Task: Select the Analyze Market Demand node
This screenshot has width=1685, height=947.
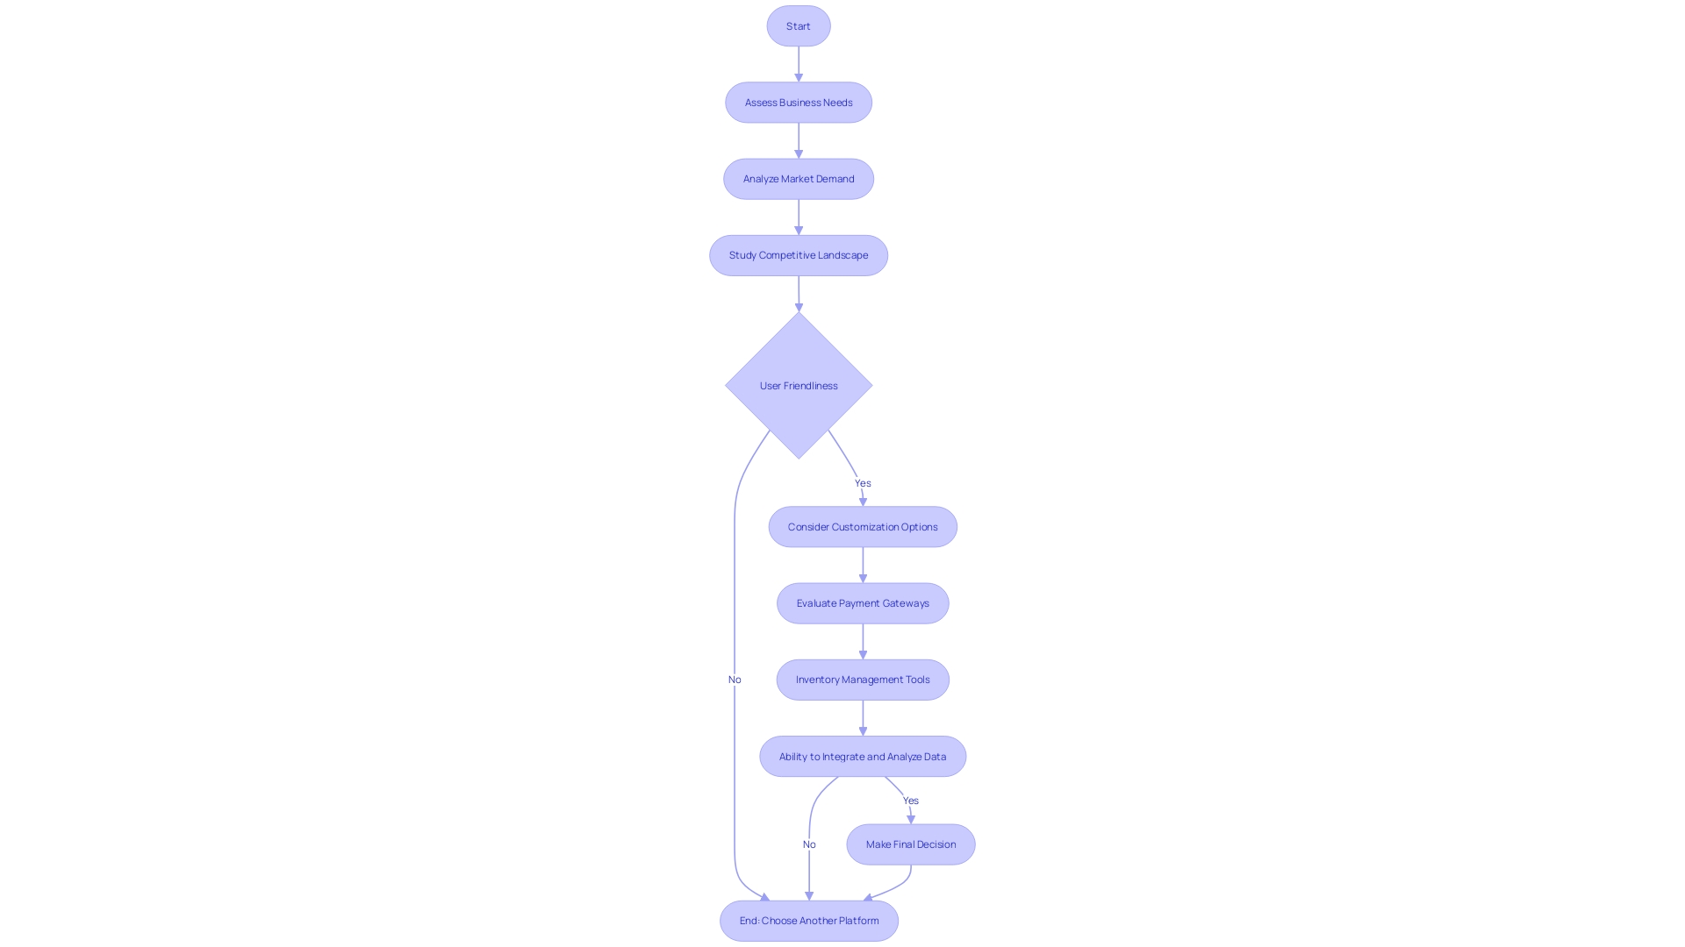Action: coord(799,178)
